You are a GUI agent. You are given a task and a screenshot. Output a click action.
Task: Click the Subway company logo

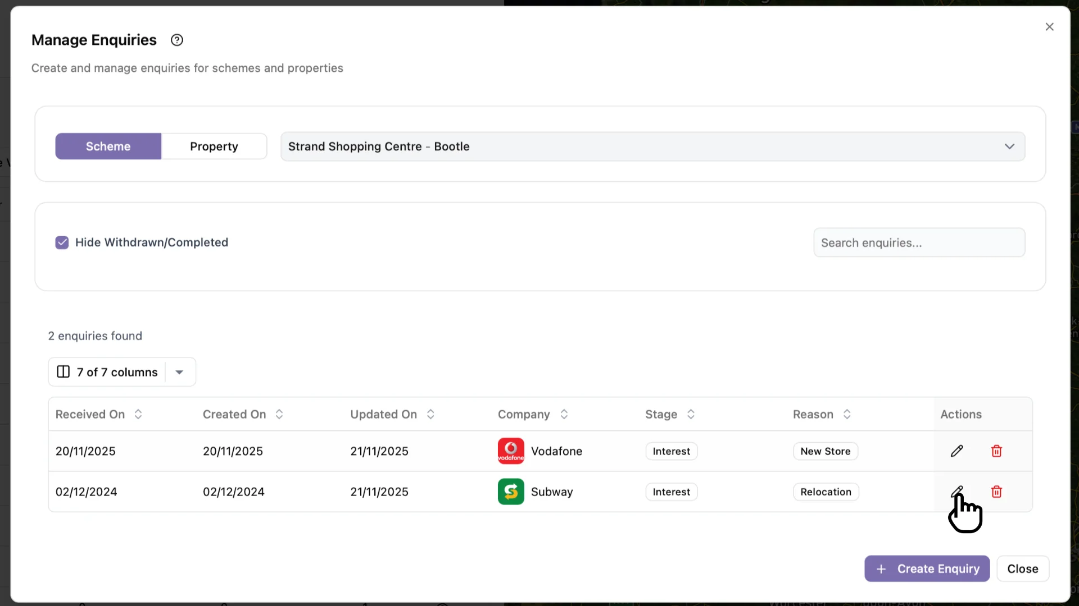pyautogui.click(x=510, y=492)
